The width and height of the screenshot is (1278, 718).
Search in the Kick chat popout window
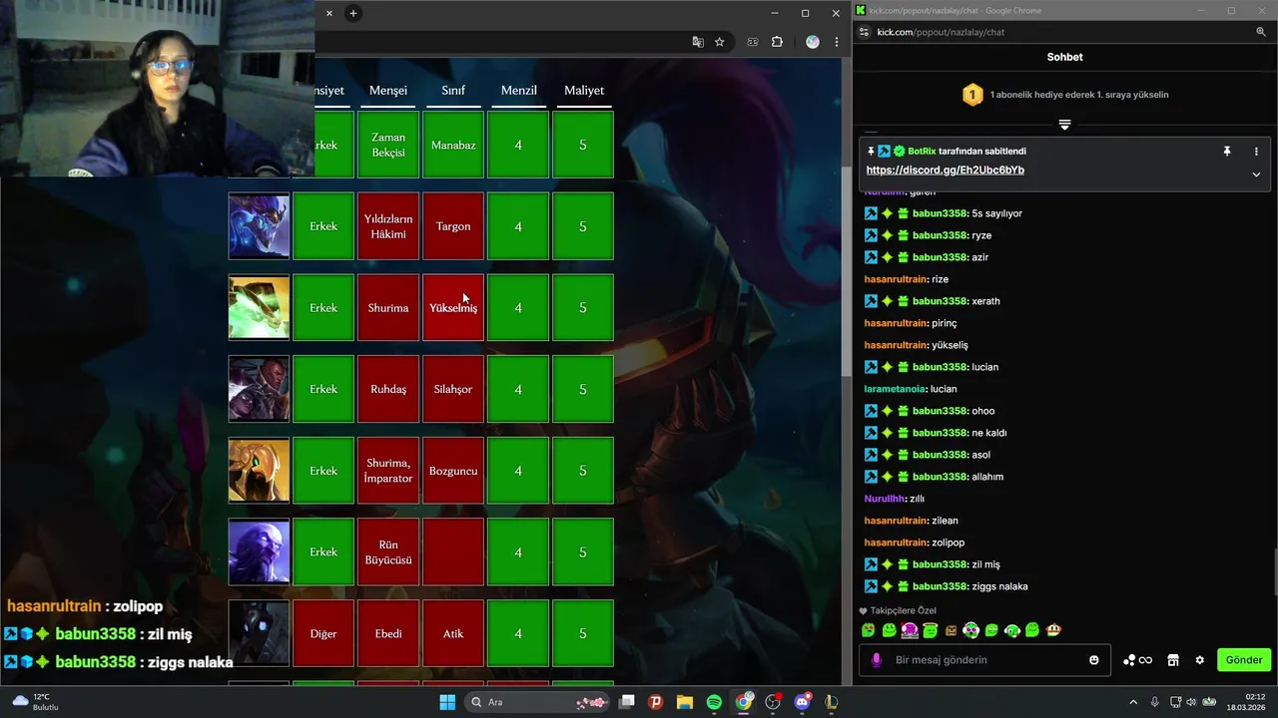(x=1261, y=32)
